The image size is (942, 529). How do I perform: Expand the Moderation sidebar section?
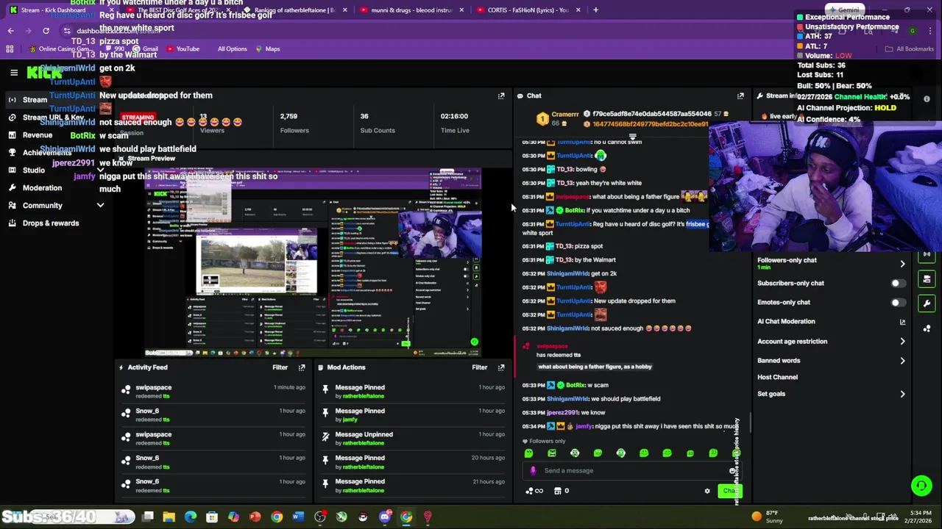55,188
